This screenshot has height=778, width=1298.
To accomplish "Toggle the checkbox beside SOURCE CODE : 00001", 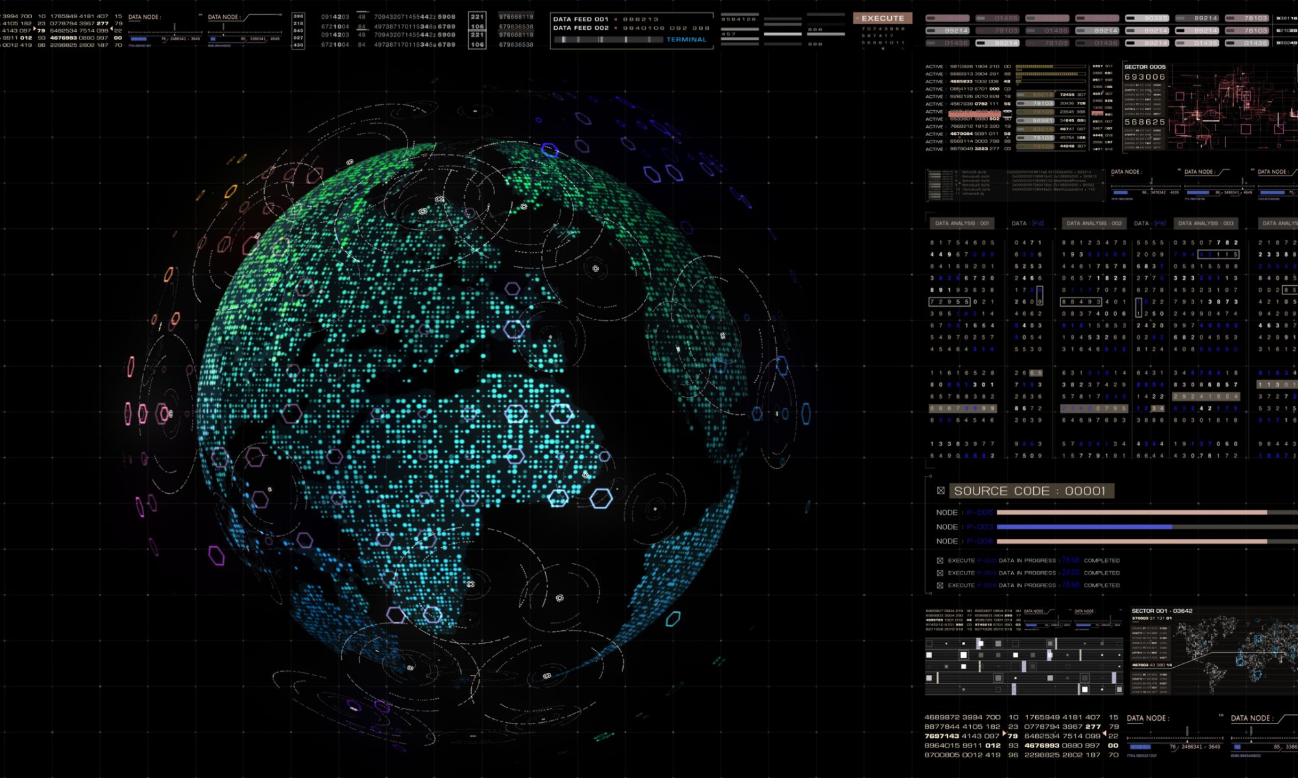I will pyautogui.click(x=940, y=491).
